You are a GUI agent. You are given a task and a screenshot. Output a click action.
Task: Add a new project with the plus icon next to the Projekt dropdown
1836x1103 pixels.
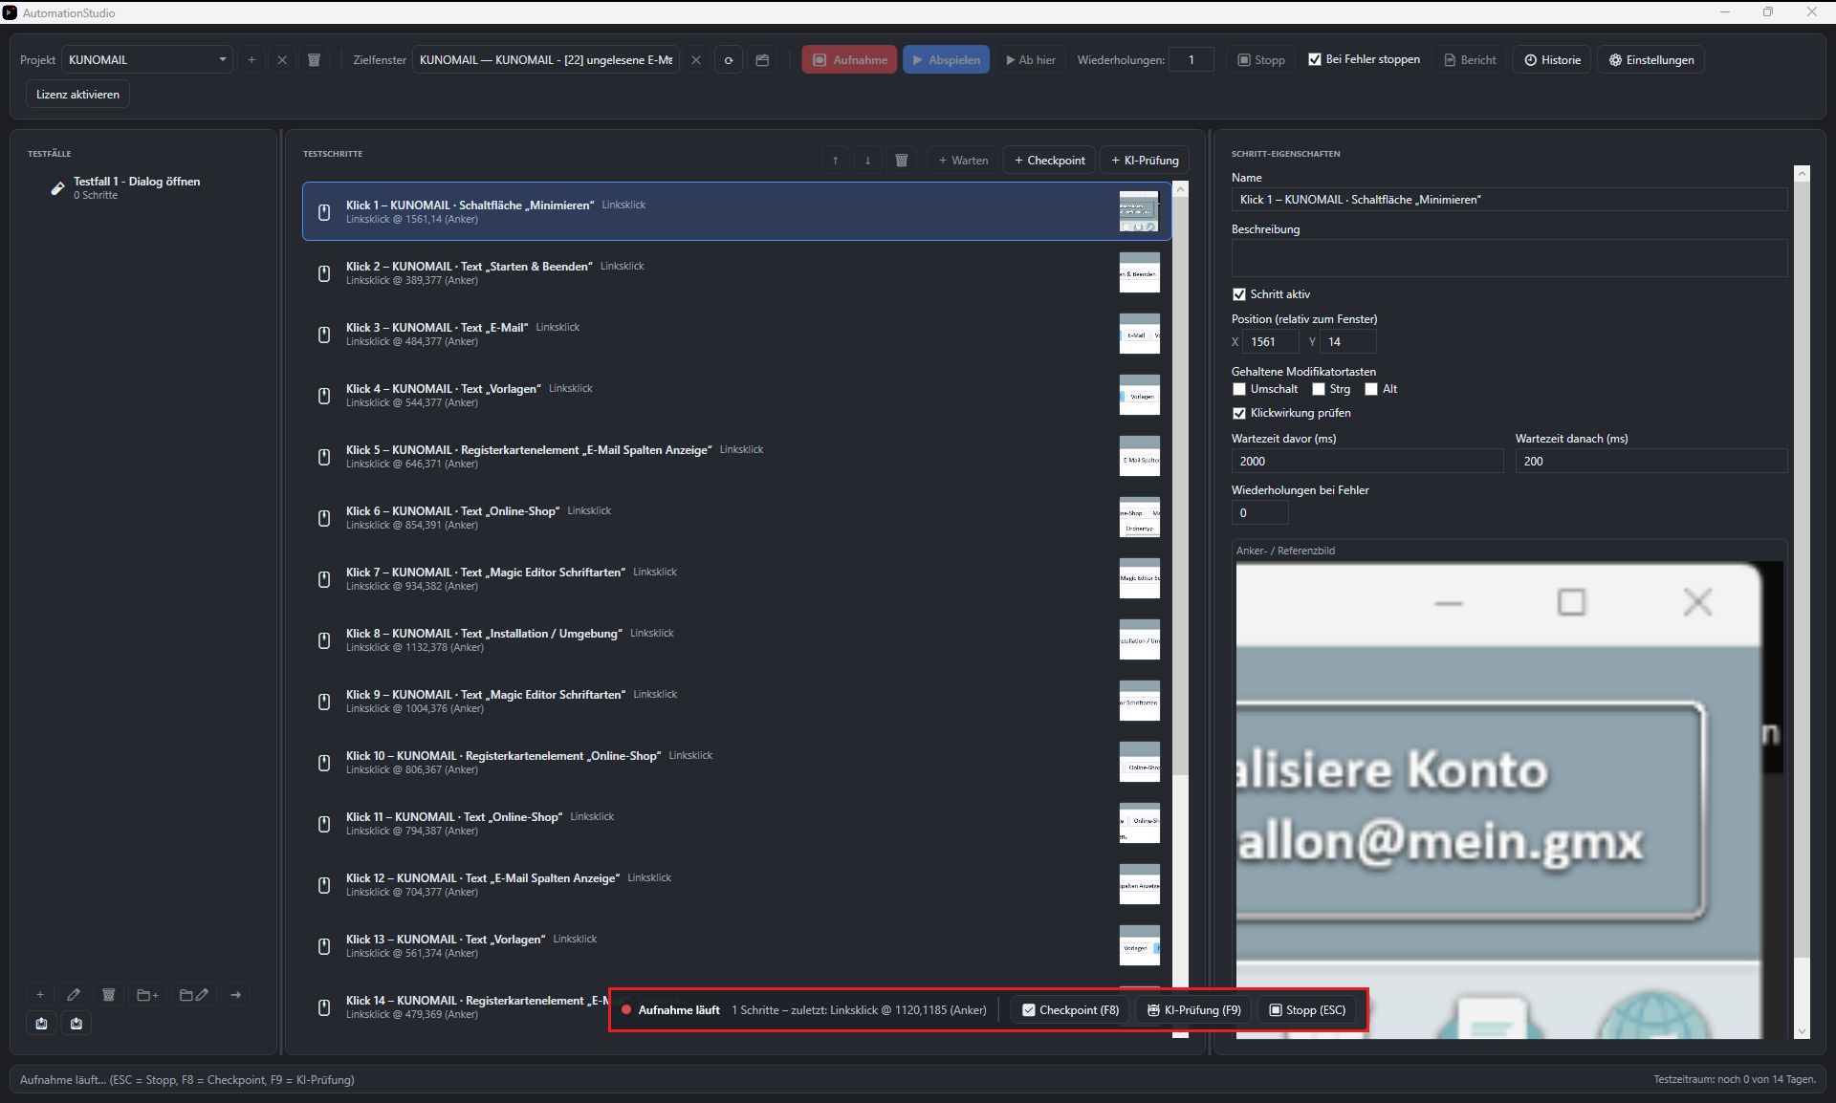[251, 59]
